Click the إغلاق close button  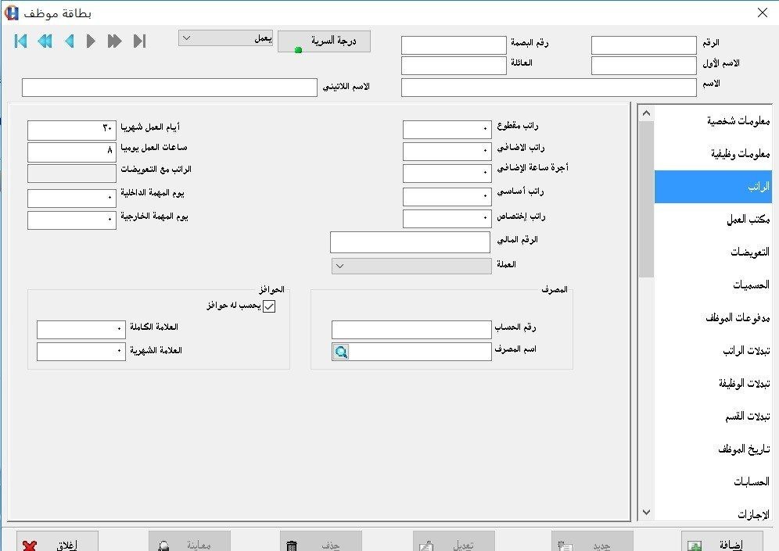[x=57, y=542]
